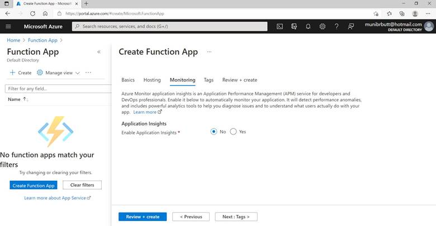
Task: Open browser Collections icon
Action: click(402, 13)
